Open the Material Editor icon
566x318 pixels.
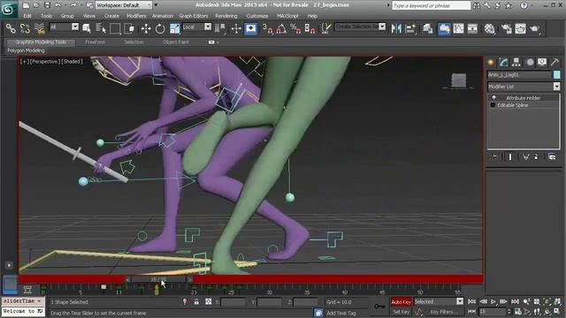pos(489,28)
